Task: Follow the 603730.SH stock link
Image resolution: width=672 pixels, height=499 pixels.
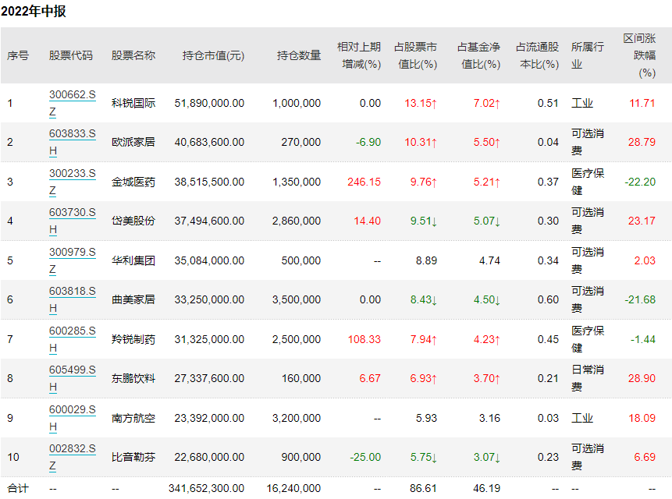Action: [x=72, y=212]
